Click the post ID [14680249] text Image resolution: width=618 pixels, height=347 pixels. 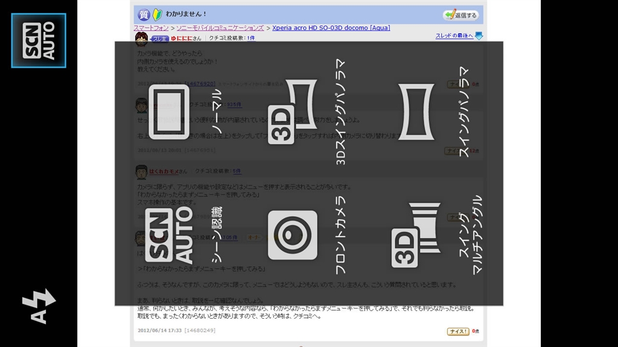200,331
